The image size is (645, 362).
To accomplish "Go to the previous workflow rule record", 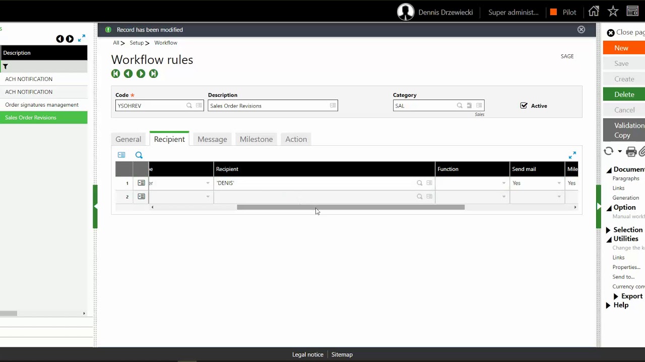I will point(128,74).
